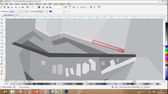The width and height of the screenshot is (168, 94).
Task: Click the Print icon
Action: pyautogui.click(x=12, y=7)
